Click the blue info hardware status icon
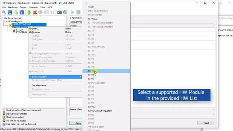This screenshot has height=131, width=233. tap(21, 12)
